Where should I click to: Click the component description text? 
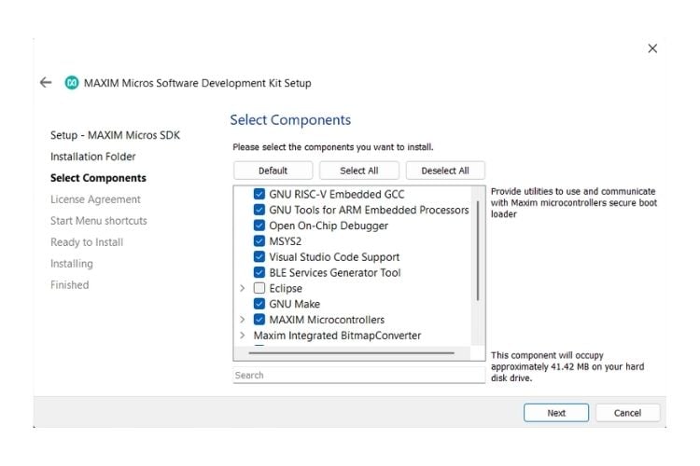click(574, 202)
